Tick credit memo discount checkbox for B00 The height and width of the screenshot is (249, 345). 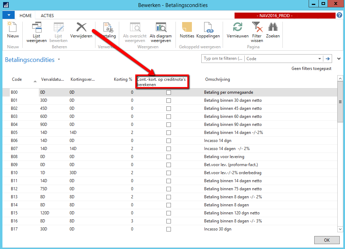click(168, 92)
